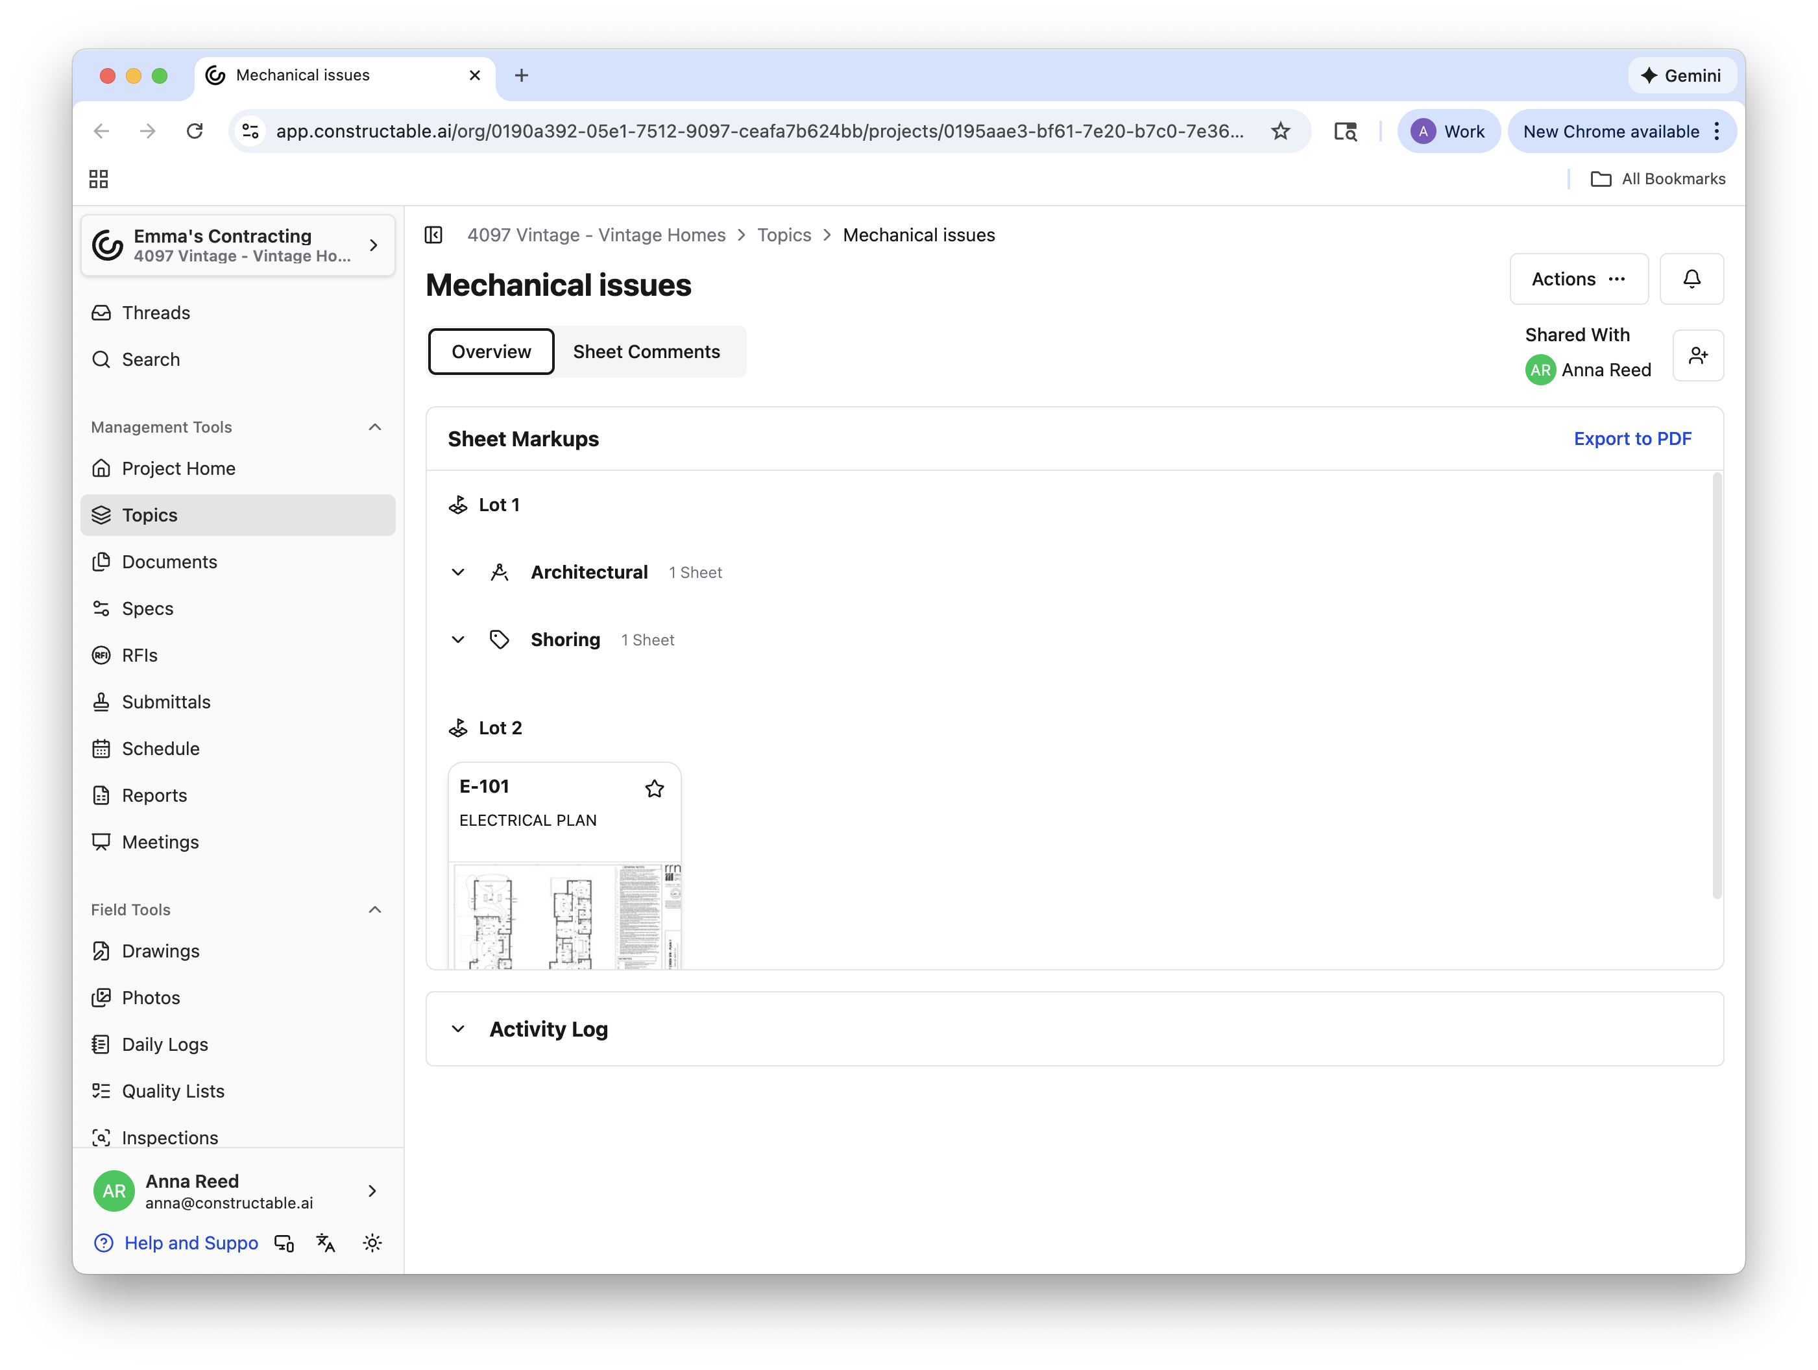Image resolution: width=1818 pixels, height=1370 pixels.
Task: Open the Emma's Contracting project switcher
Action: click(237, 245)
